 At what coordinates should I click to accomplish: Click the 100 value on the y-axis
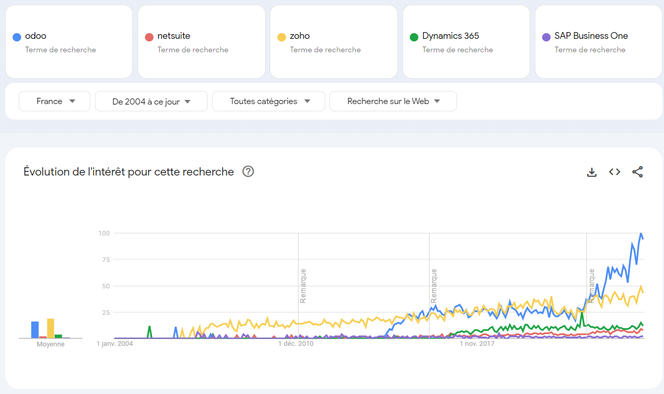tap(104, 234)
